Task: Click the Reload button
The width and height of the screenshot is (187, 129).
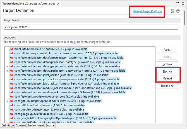Action: click(x=167, y=78)
